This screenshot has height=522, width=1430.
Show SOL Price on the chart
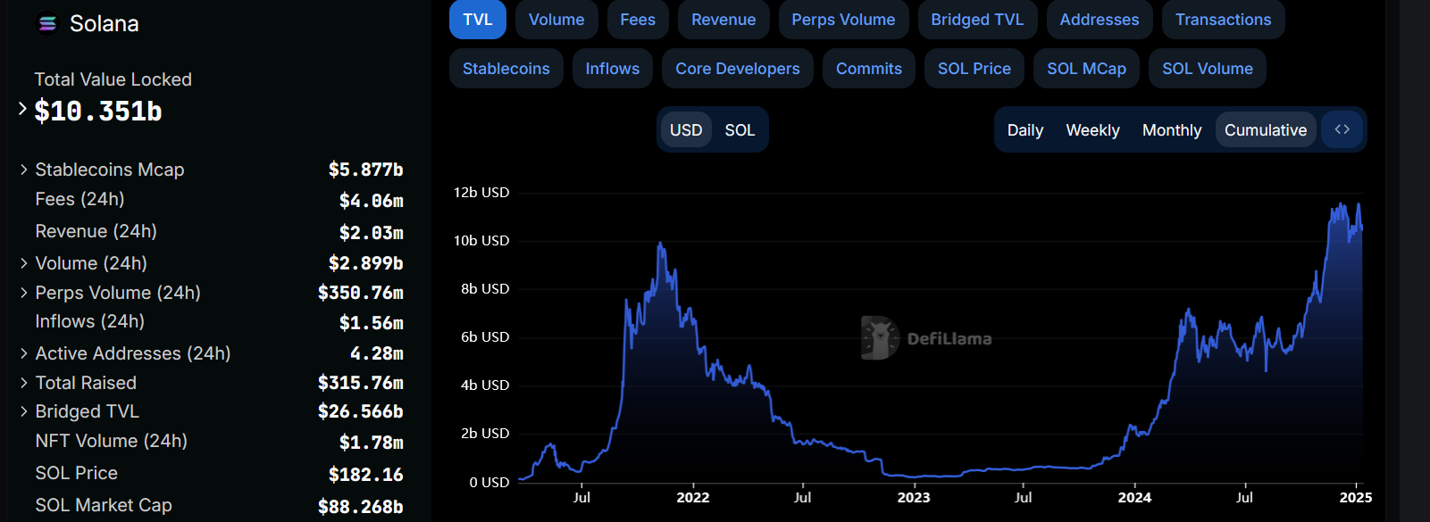pyautogui.click(x=974, y=69)
